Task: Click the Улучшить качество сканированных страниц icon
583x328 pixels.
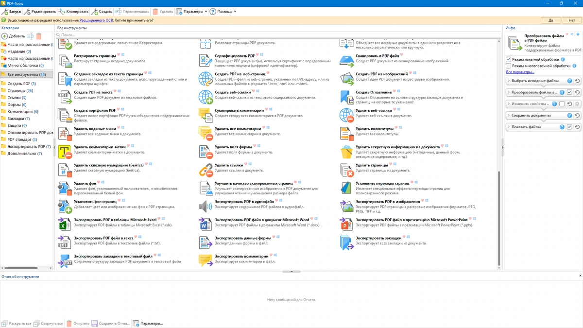Action: pos(206,188)
